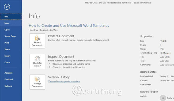Open the Feedback page

pos(11,79)
